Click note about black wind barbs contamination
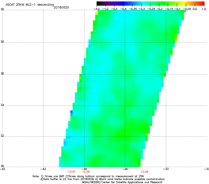The image size is (209, 184). [x=130, y=179]
